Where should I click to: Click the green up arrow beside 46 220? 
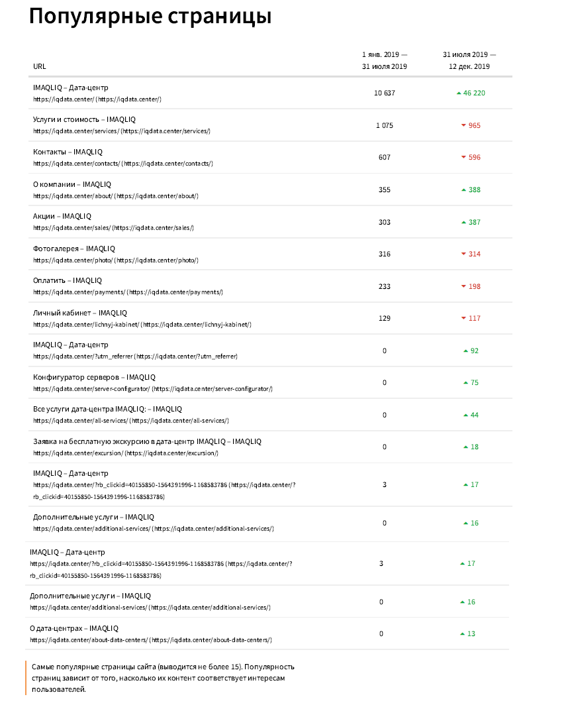point(459,93)
